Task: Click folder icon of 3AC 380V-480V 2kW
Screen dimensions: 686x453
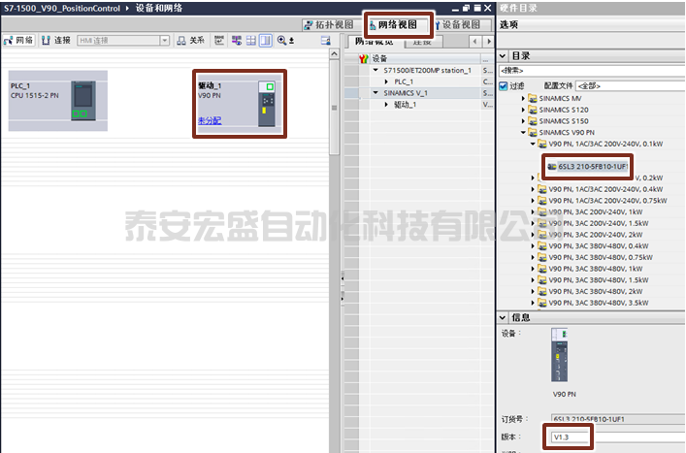Action: tap(542, 292)
